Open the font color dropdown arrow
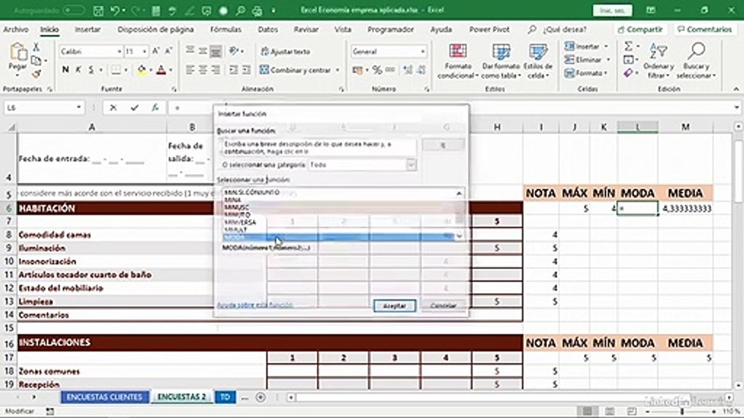This screenshot has width=744, height=418. click(170, 70)
